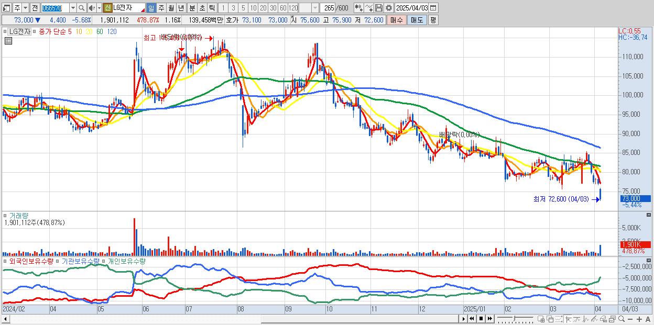Viewport: 654px width, 325px height.
Task: Click the 066570 stock code field
Action: (56, 8)
